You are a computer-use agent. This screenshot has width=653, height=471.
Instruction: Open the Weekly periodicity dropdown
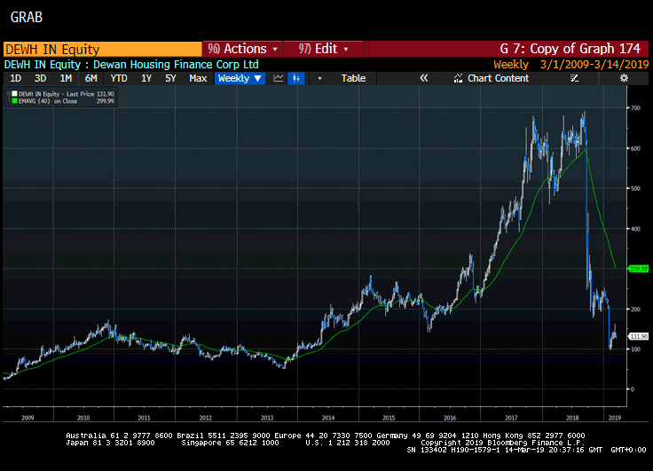240,78
